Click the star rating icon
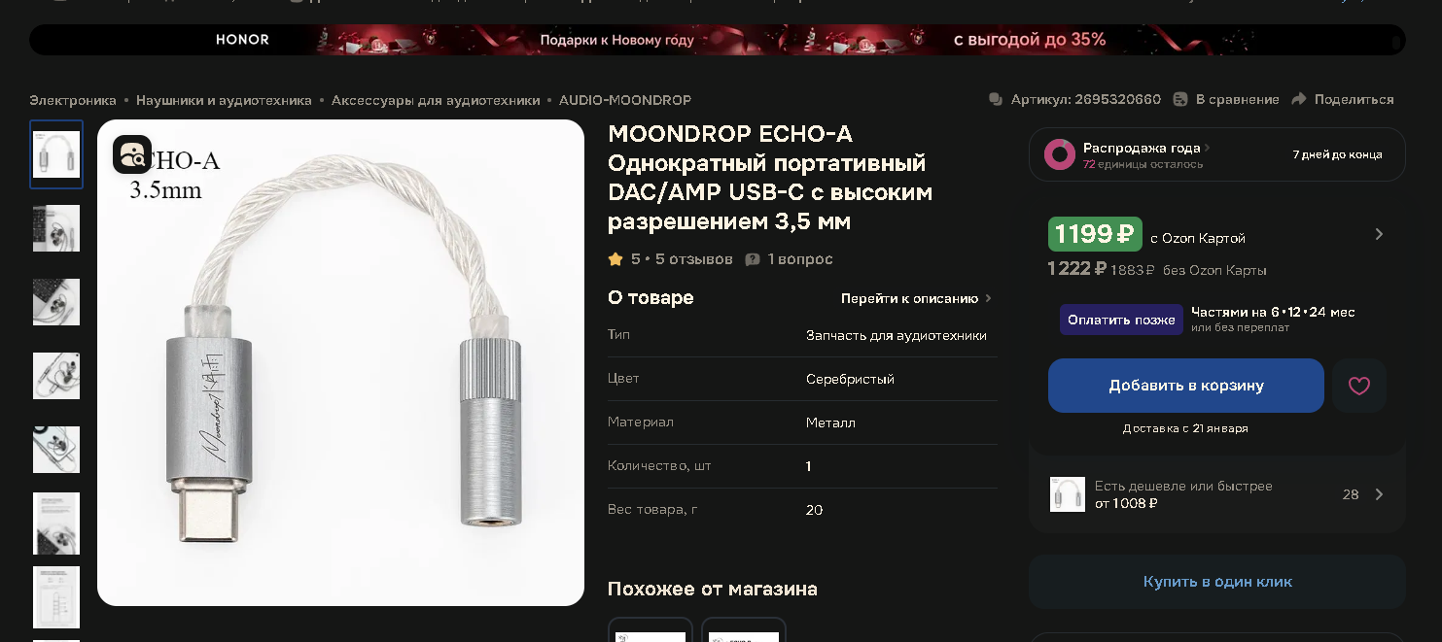Screen dimensions: 1442x642 pyautogui.click(x=615, y=259)
